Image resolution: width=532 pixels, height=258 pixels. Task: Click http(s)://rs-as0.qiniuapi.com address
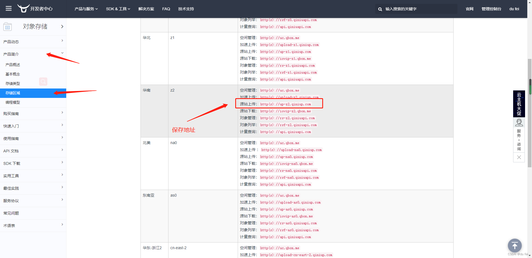click(288, 223)
